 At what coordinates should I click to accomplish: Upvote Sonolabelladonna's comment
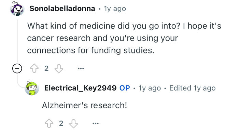tap(34, 68)
